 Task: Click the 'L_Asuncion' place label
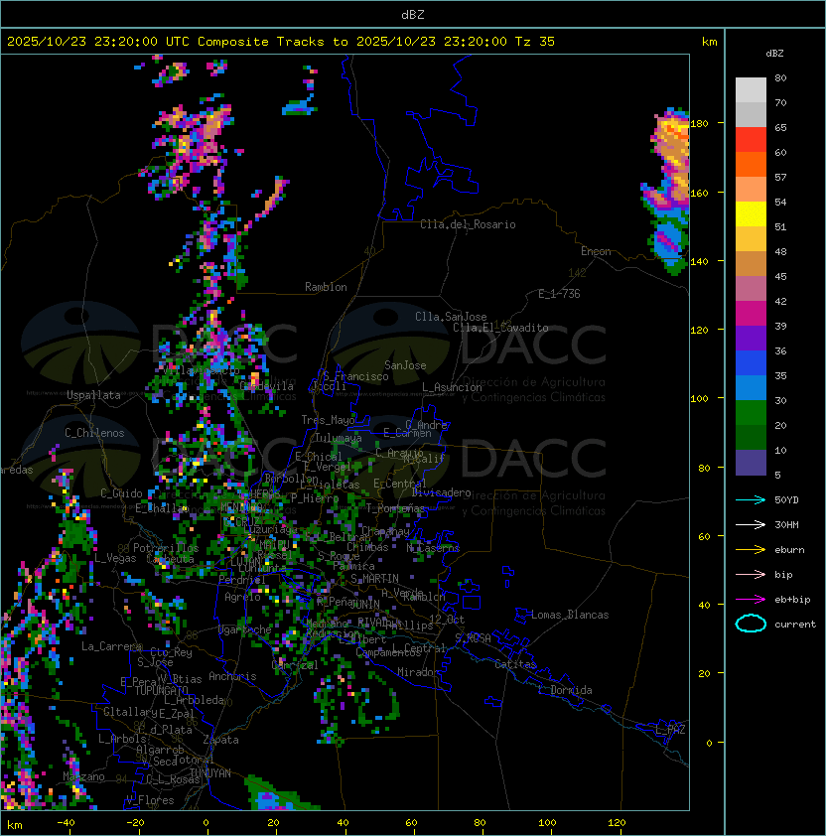[x=452, y=387]
